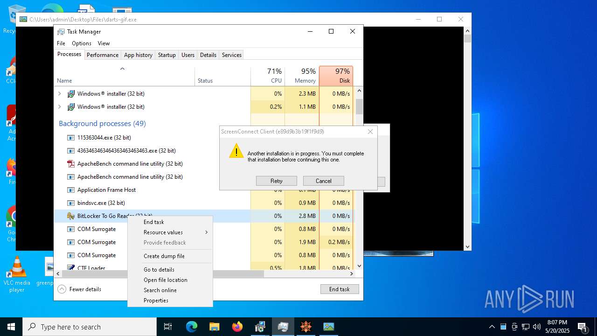Open the Startup tab

click(x=167, y=55)
